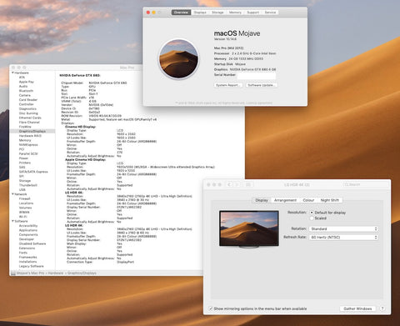Select Audio in the sidebar
The image size is (400, 326).
click(x=23, y=86)
